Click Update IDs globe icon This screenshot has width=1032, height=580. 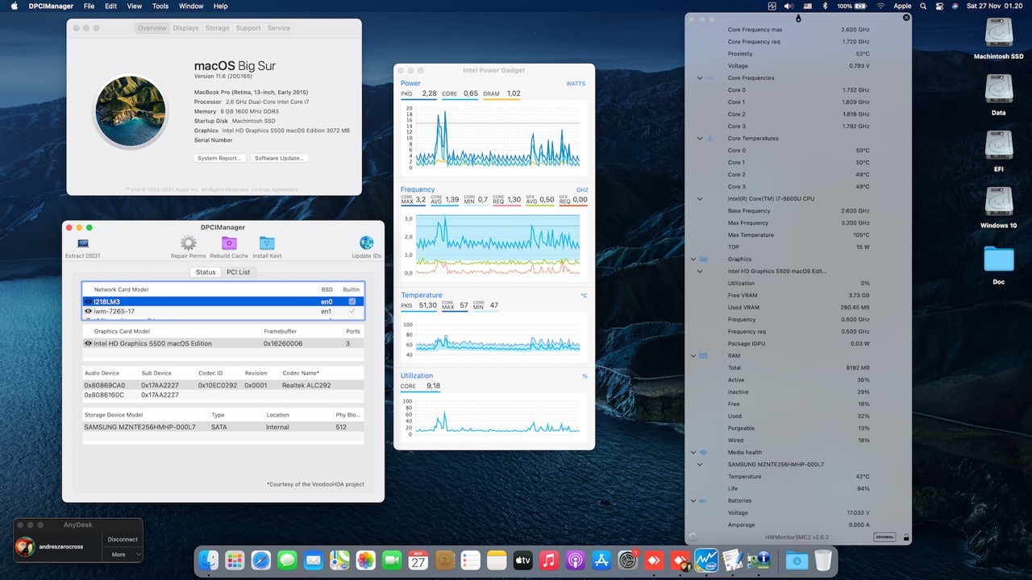[366, 242]
